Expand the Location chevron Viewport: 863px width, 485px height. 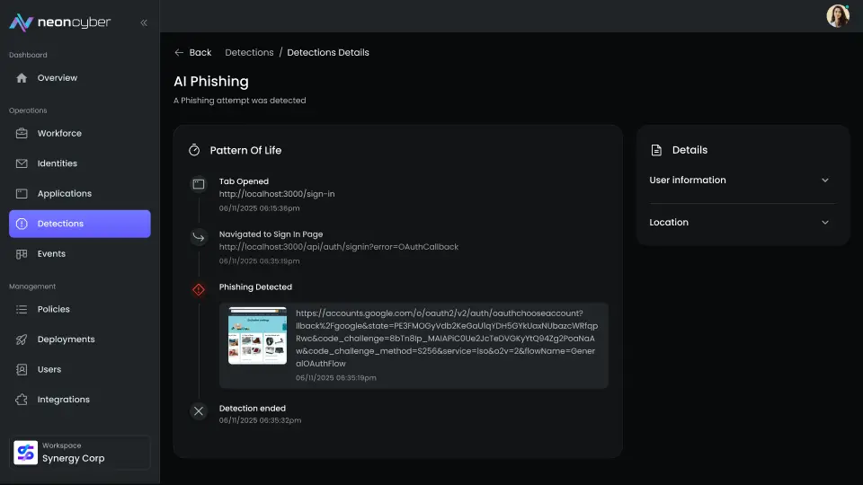[x=825, y=223]
